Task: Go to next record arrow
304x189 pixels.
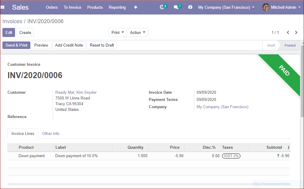Action: pos(296,32)
